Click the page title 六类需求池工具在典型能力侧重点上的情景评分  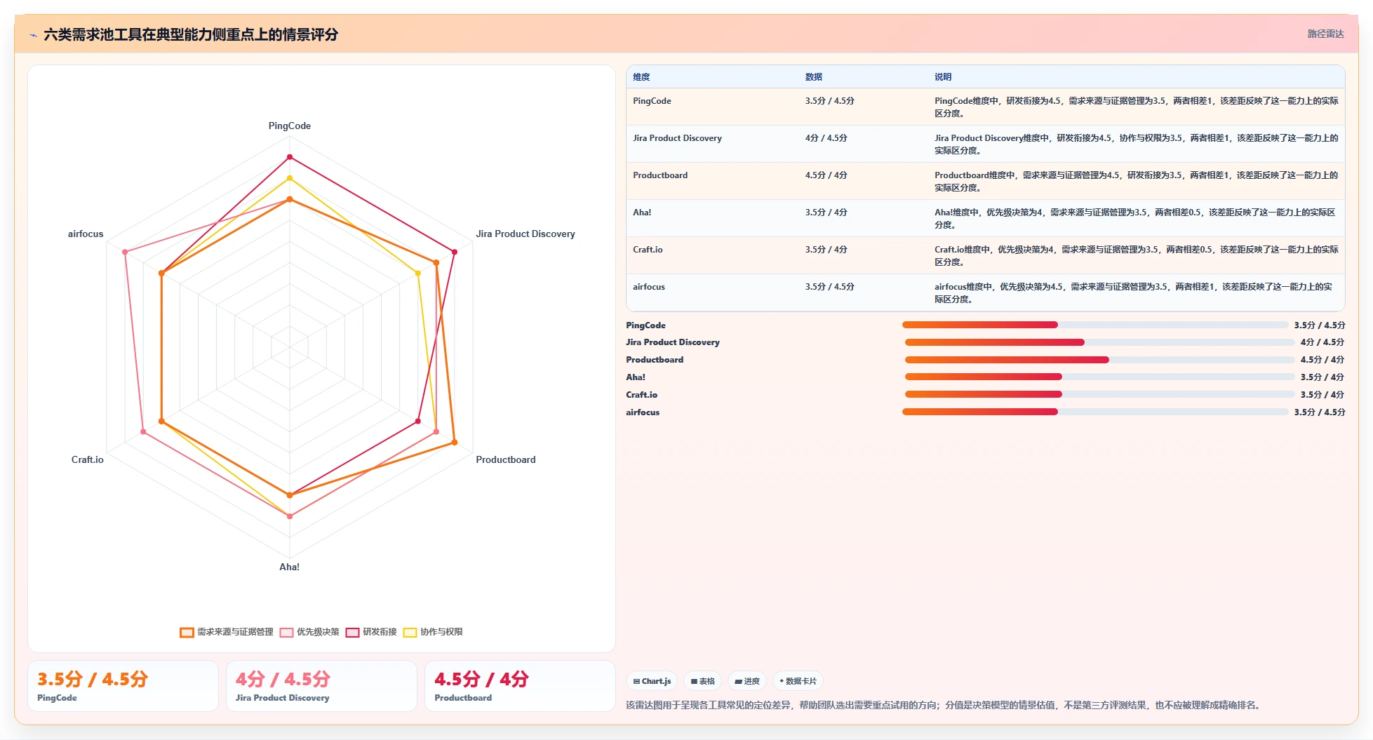191,35
